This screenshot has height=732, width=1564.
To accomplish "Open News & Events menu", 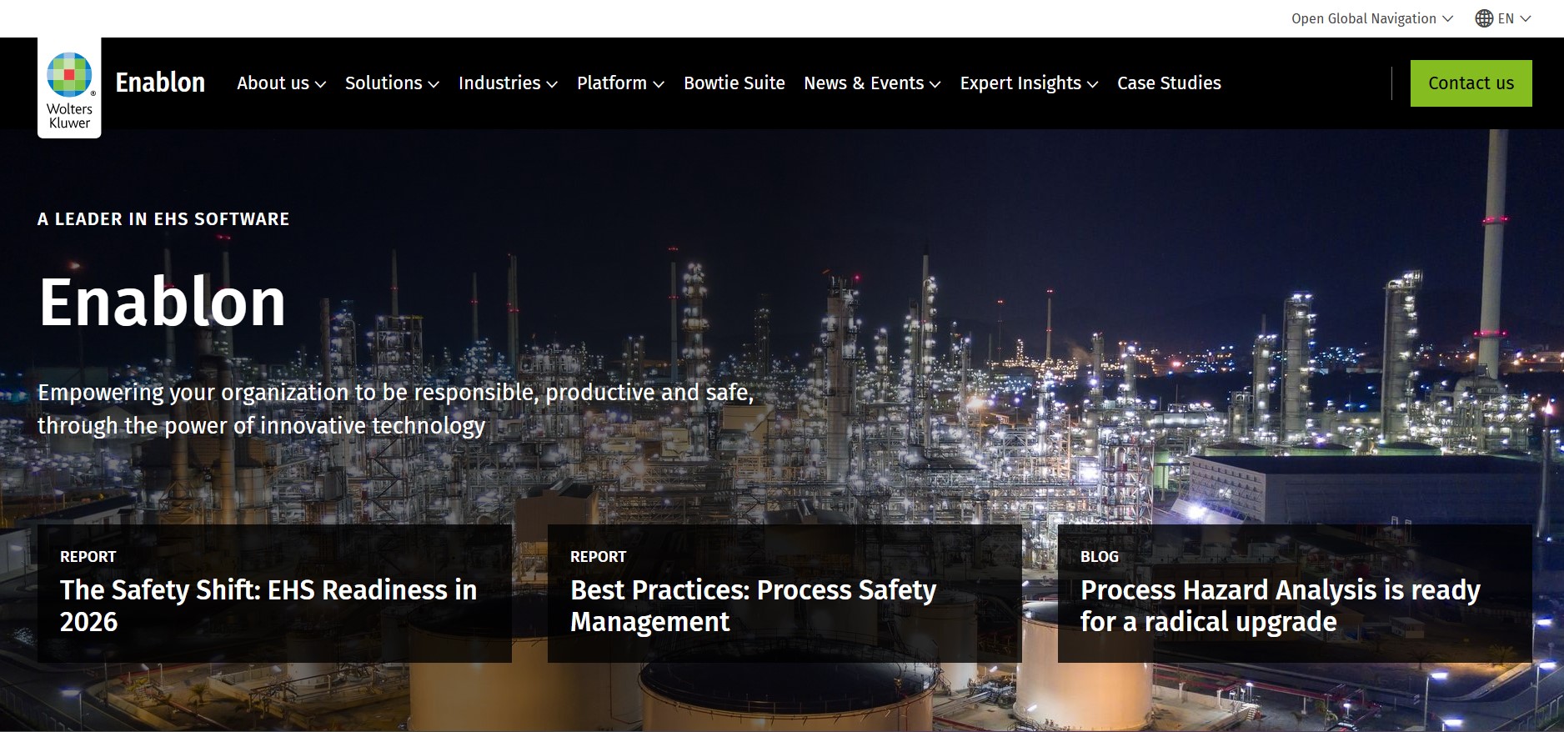I will tap(872, 83).
